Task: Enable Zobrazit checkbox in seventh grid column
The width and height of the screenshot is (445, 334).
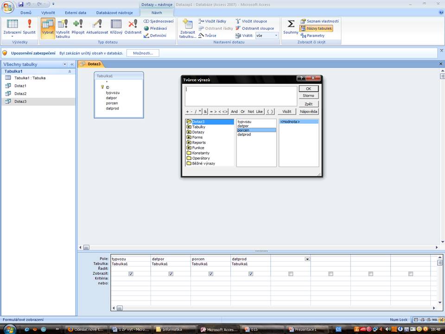Action: click(371, 274)
